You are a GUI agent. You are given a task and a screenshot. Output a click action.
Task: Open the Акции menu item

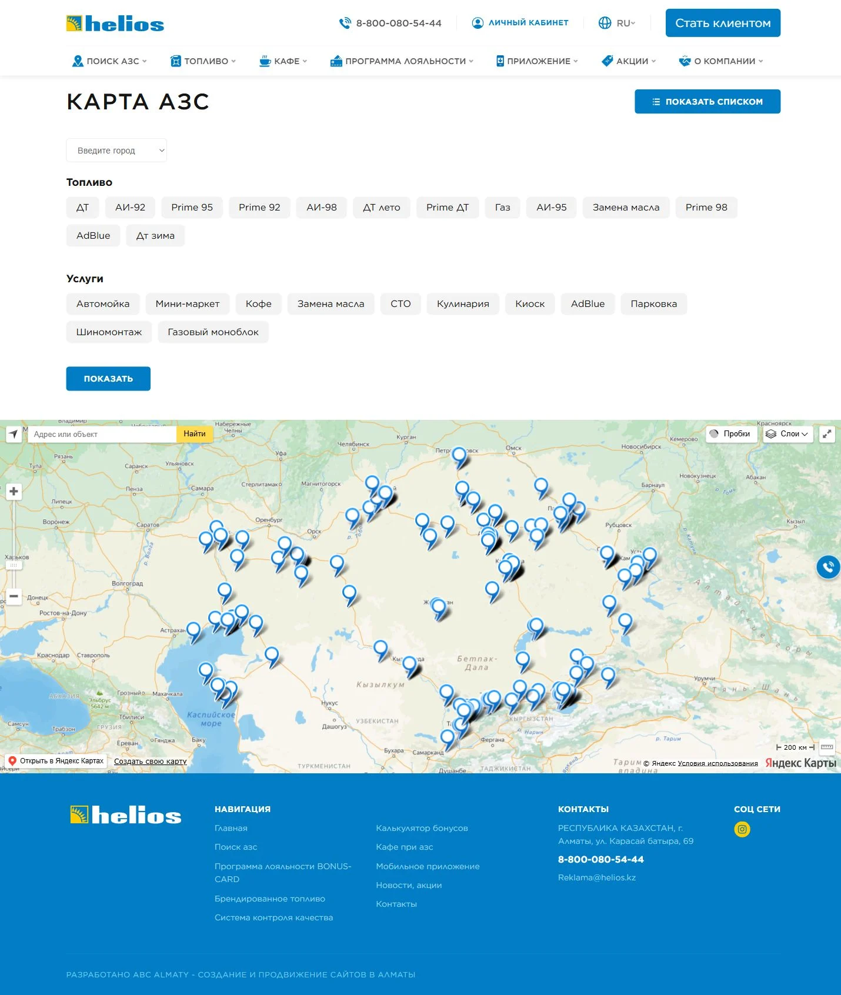(628, 61)
